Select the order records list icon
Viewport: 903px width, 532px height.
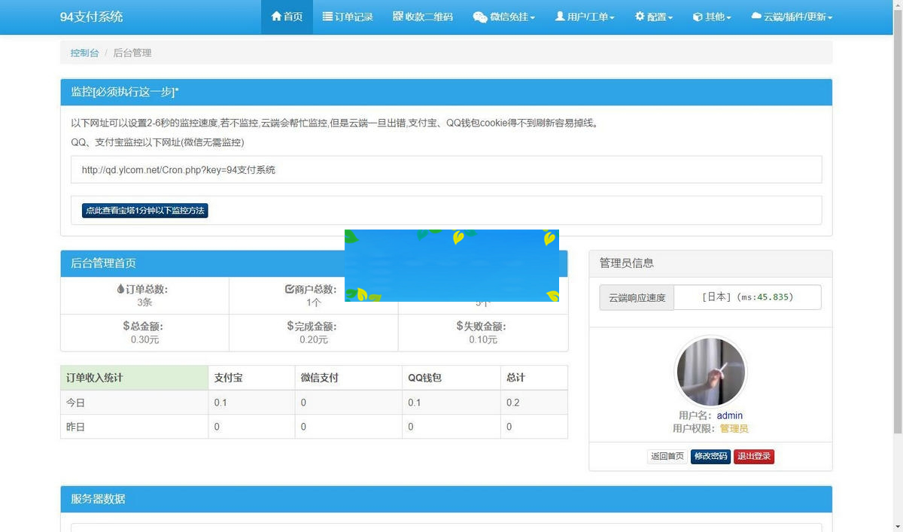tap(327, 17)
